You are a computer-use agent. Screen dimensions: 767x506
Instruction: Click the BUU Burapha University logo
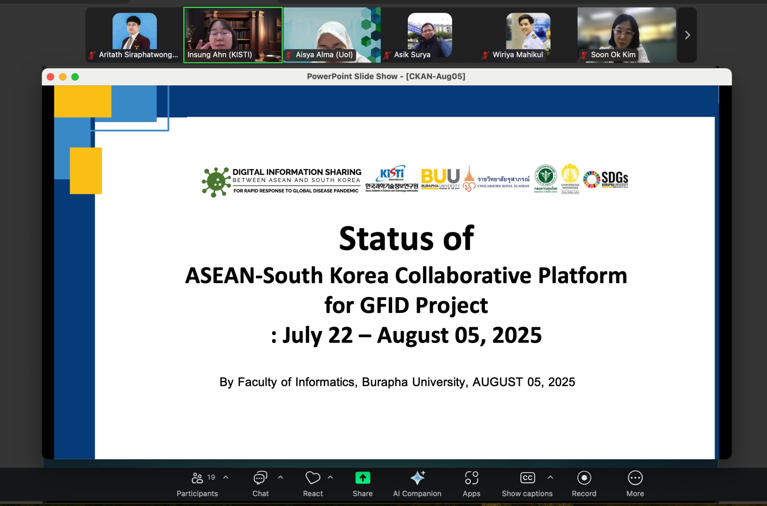pyautogui.click(x=440, y=179)
